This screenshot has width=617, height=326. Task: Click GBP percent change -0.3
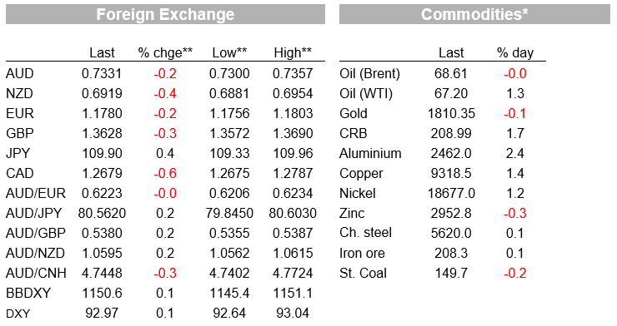165,133
